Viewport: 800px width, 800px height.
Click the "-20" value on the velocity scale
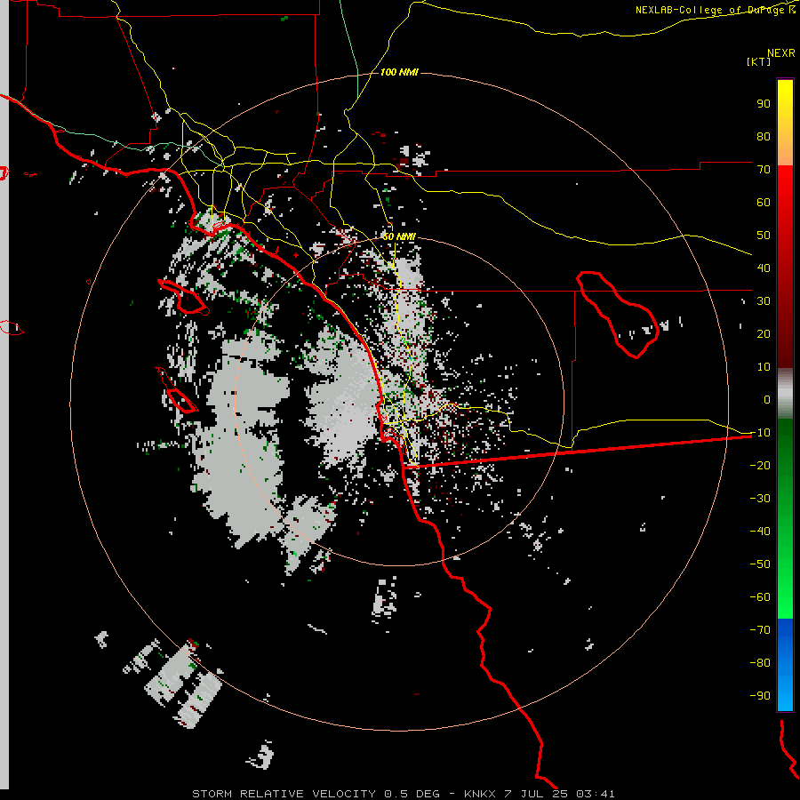coord(760,466)
